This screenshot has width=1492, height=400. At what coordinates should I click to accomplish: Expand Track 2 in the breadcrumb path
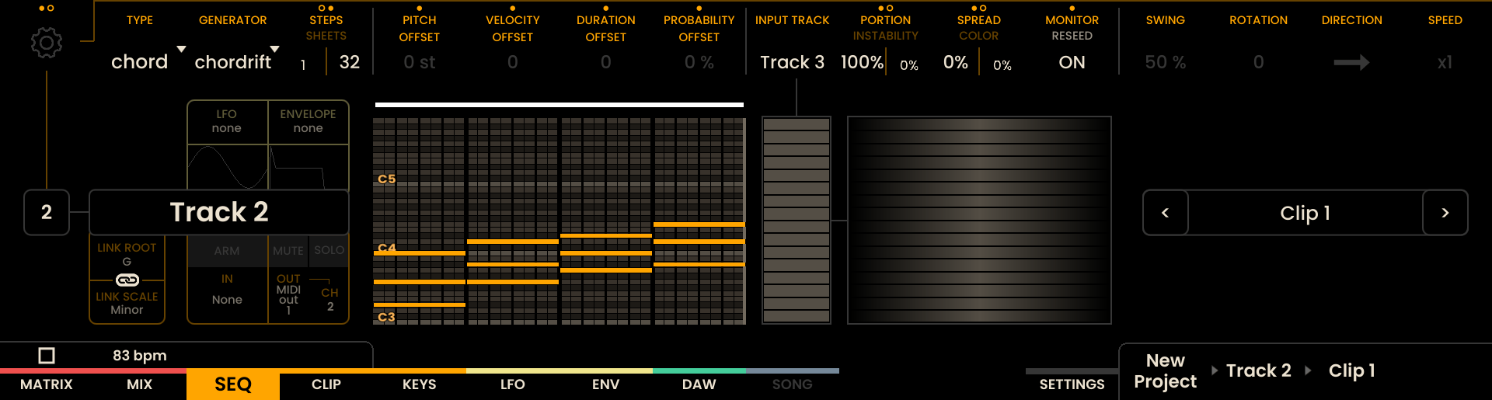[1258, 370]
